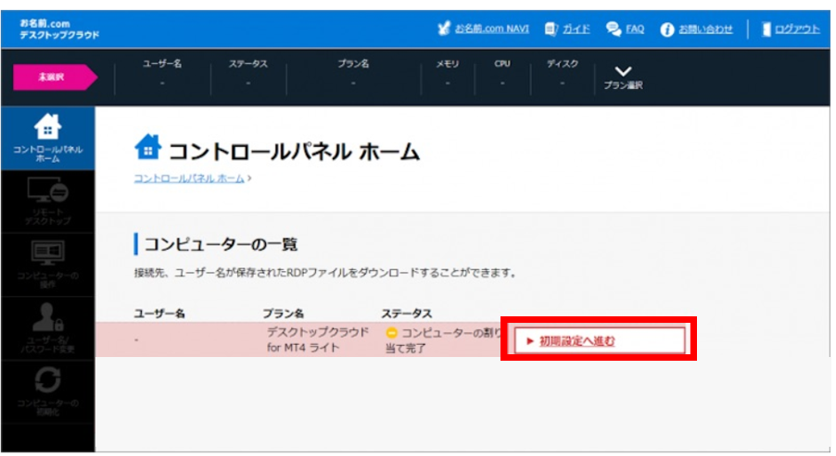Click デスクトップクラウド for MT4 ライト plan cell
The height and width of the screenshot is (456, 836).
click(x=318, y=340)
